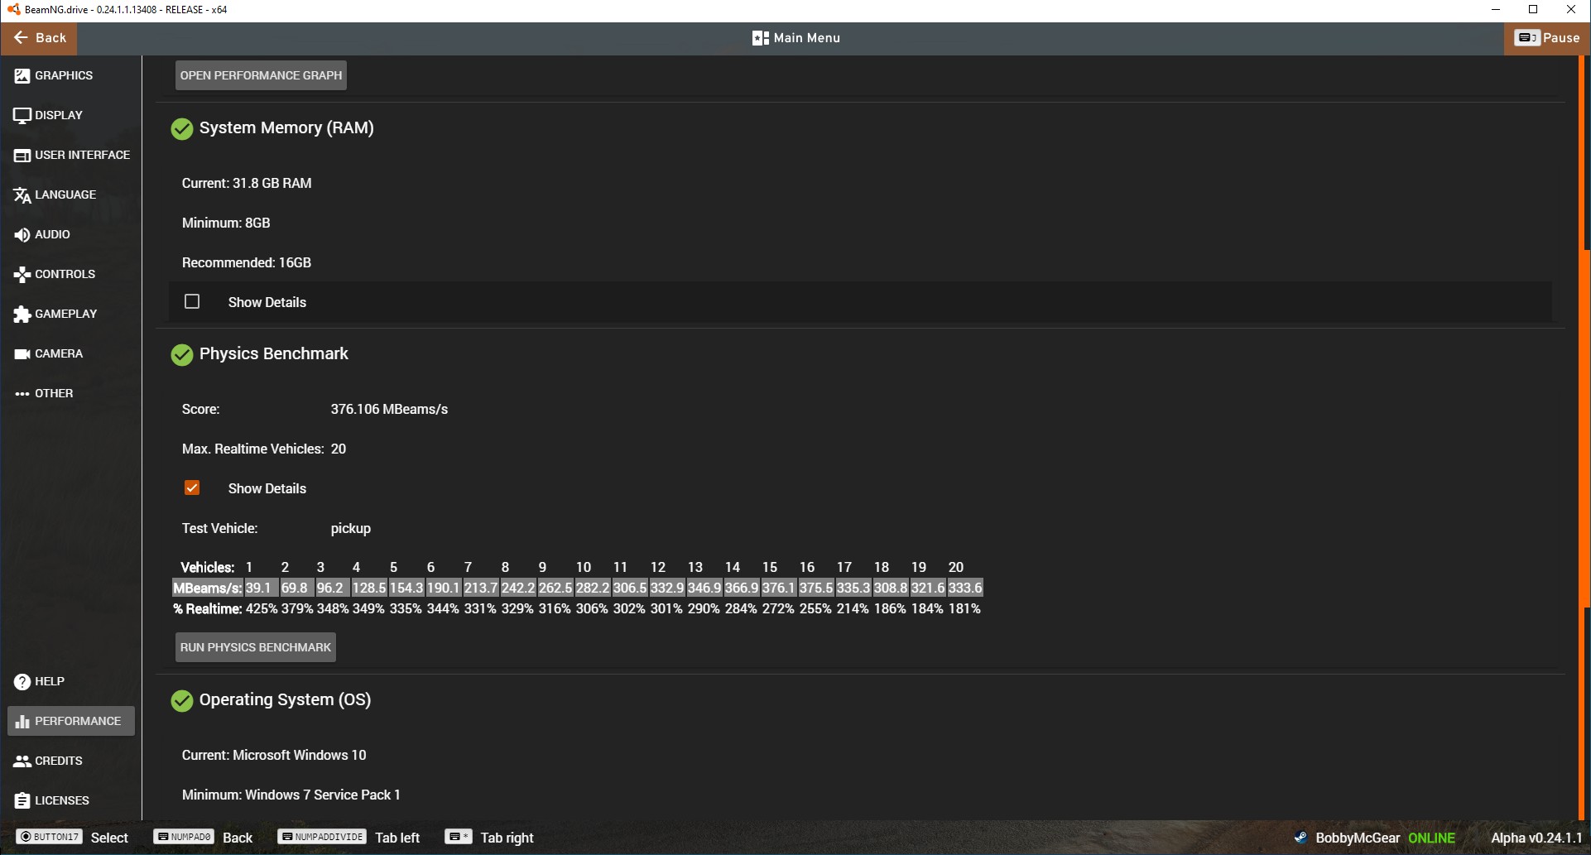Click the Graphics settings icon in sidebar
The image size is (1591, 855).
22,76
